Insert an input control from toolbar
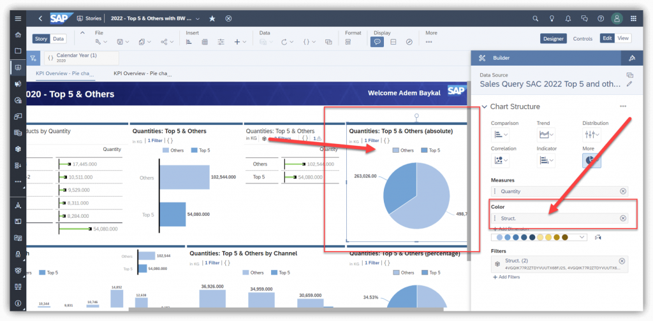 click(x=221, y=42)
